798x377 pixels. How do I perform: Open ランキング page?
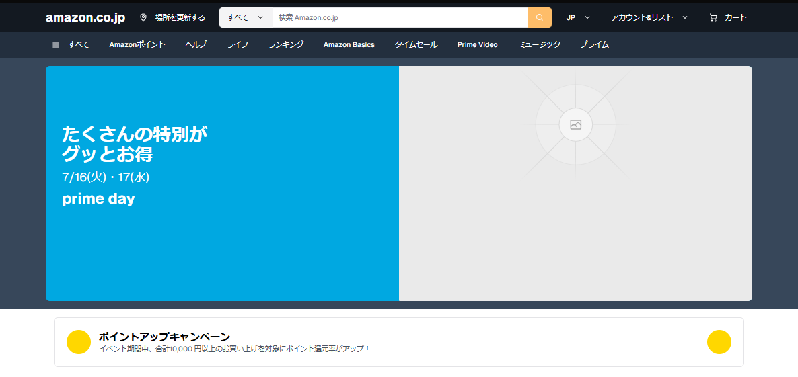tap(286, 45)
